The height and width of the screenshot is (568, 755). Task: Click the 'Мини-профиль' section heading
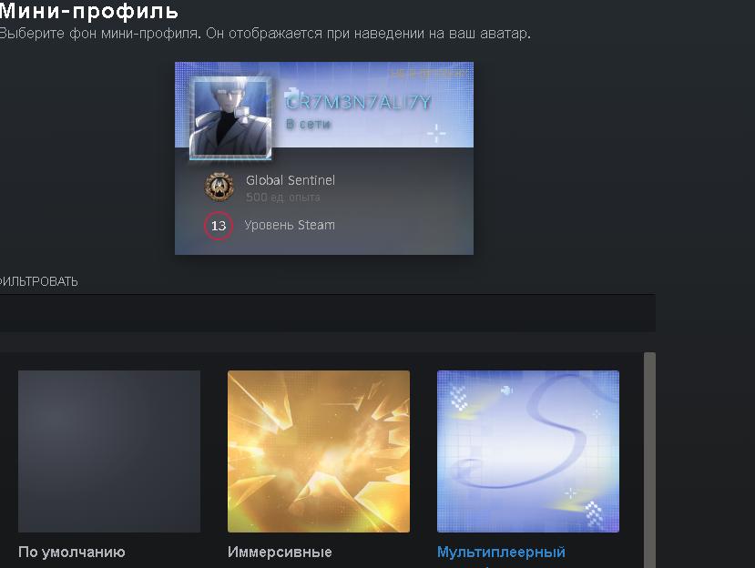pos(89,12)
